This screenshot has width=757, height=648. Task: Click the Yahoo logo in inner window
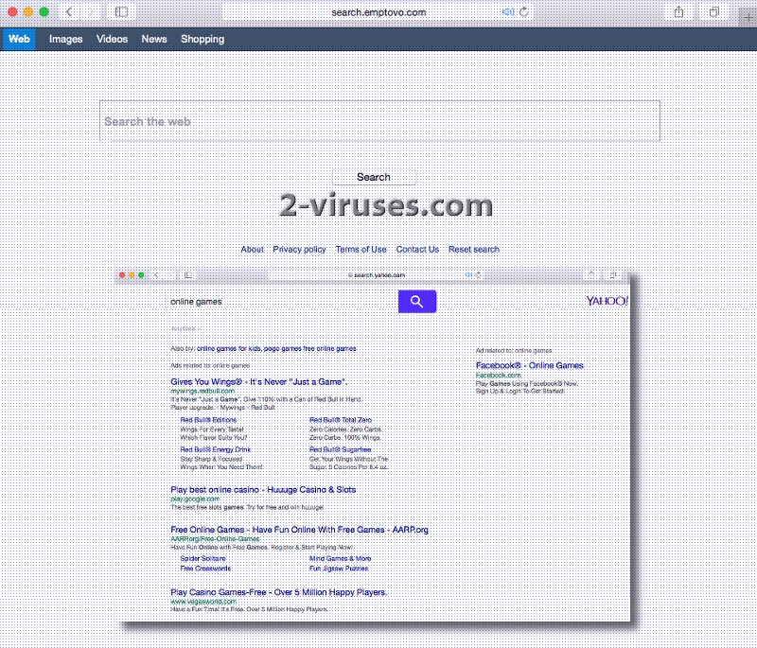607,301
